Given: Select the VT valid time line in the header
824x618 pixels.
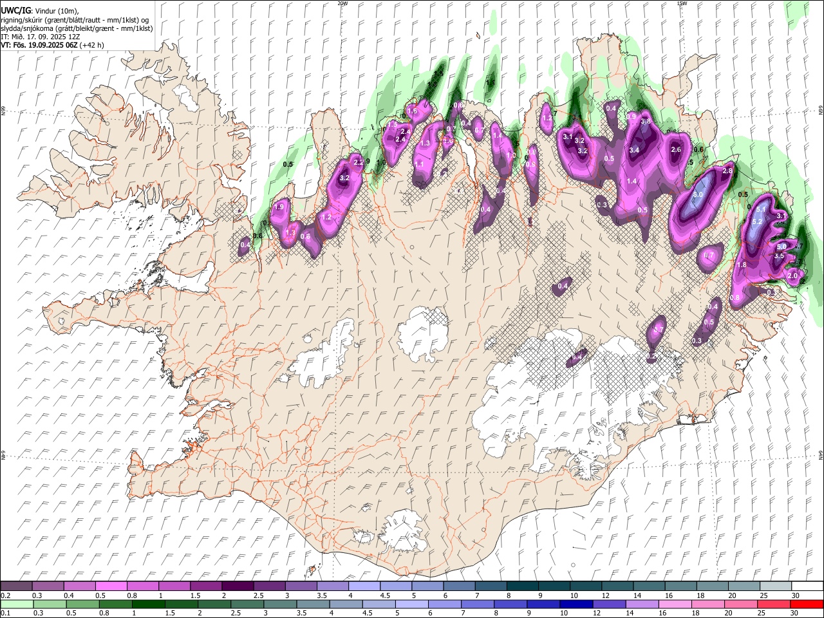Looking at the screenshot, I should pos(52,45).
